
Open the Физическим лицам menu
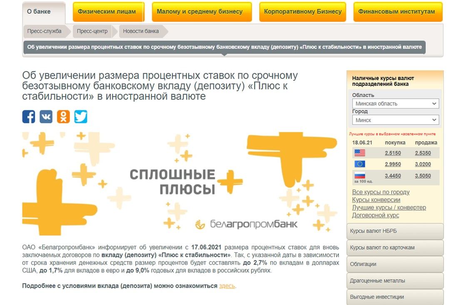coord(108,12)
